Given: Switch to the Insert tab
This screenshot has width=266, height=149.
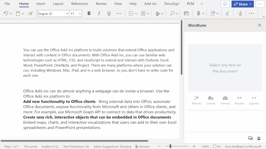Looking at the screenshot, I should 41,4.
